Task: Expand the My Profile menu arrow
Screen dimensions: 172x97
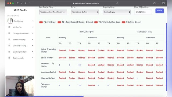Action: pos(33,27)
